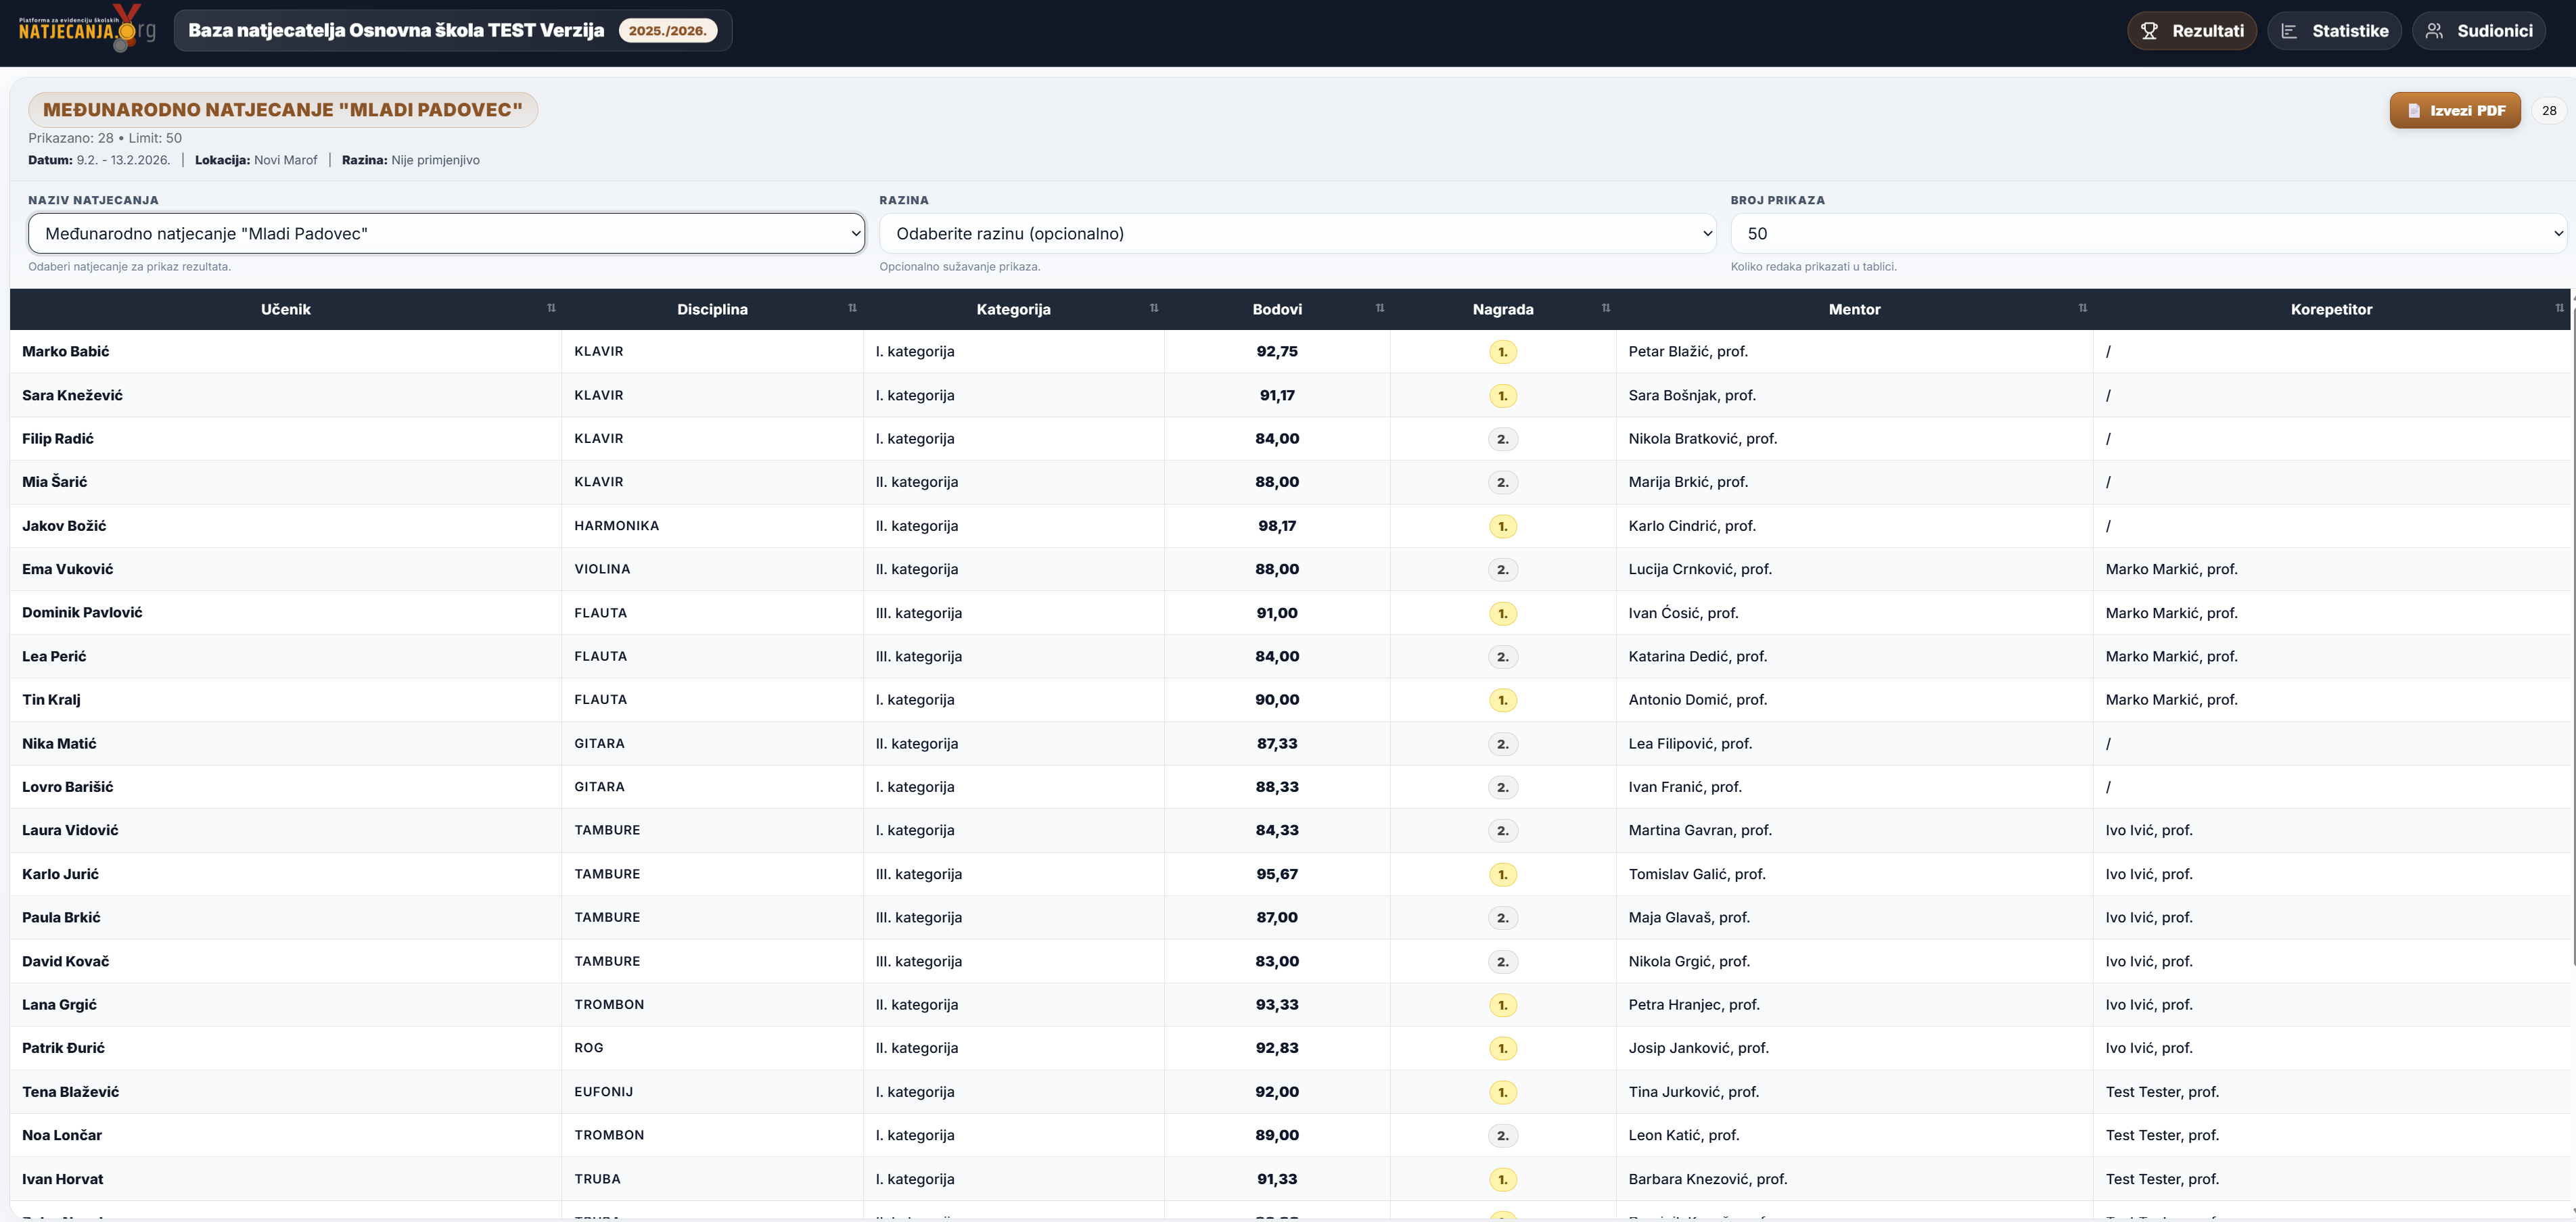Open the Rezultati tab
The width and height of the screenshot is (2576, 1222).
[2191, 31]
